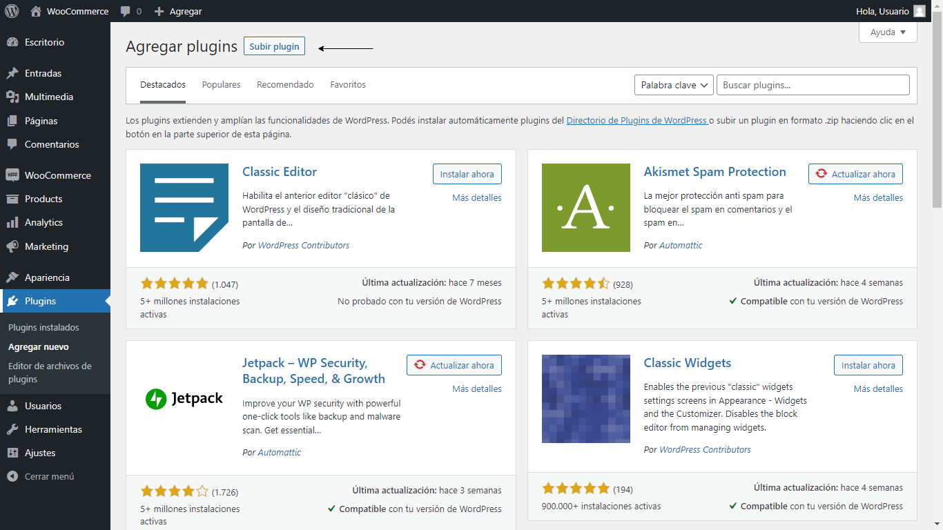View Más detalles for Classic Editor
The height and width of the screenshot is (530, 943).
pyautogui.click(x=477, y=197)
